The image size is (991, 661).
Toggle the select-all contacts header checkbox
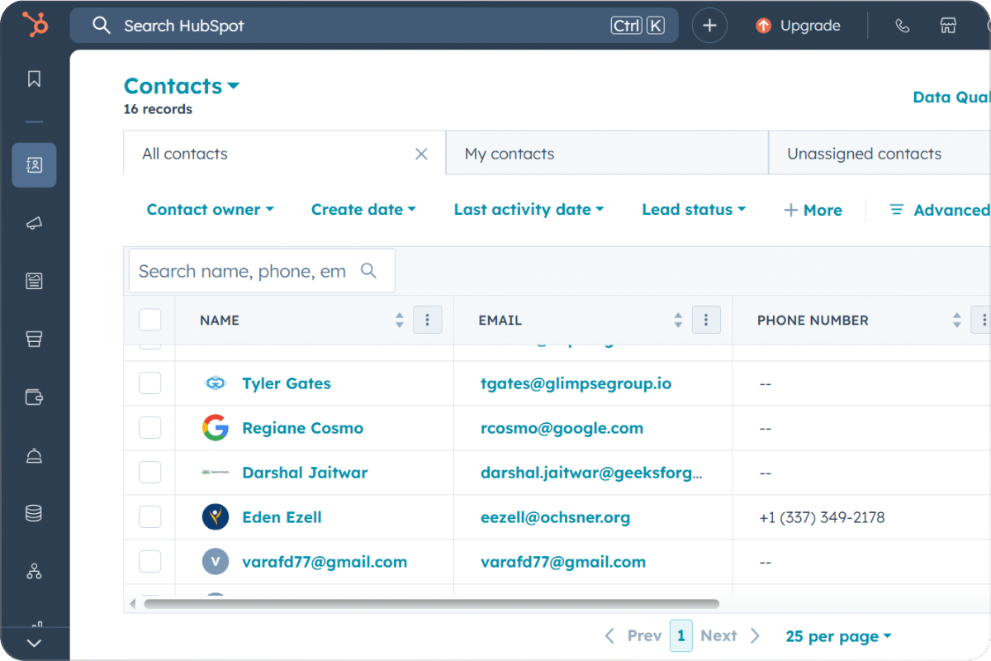[x=150, y=320]
